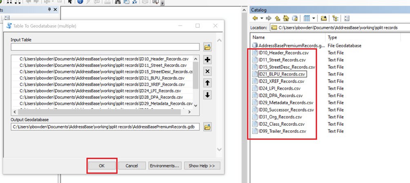
Task: Move selected table down with arrow
Action: (x=207, y=95)
